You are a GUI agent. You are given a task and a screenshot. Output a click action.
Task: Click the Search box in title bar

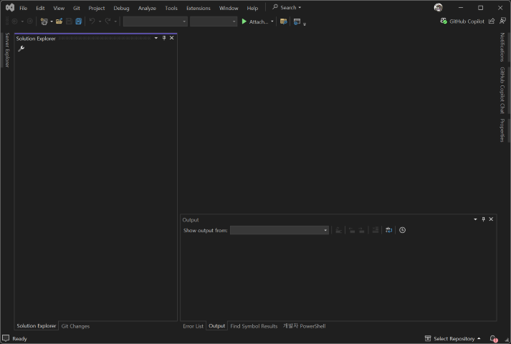[x=287, y=8]
